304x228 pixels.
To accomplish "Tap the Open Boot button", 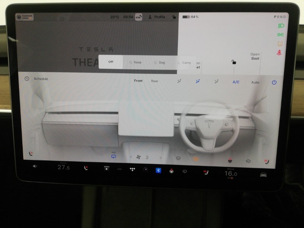I will 255,56.
